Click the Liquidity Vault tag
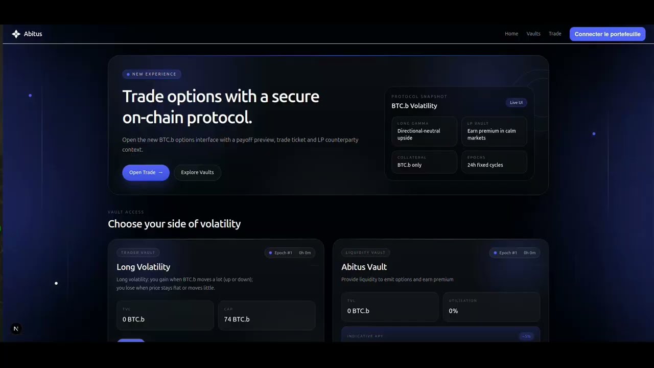The image size is (654, 368). (x=365, y=252)
